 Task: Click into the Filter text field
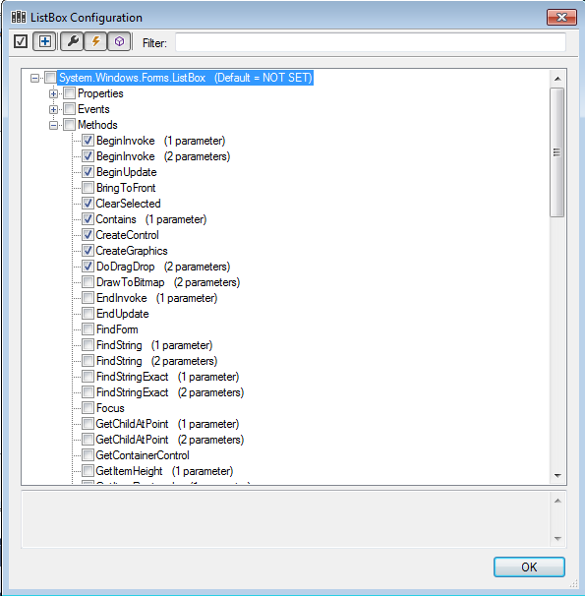click(371, 42)
